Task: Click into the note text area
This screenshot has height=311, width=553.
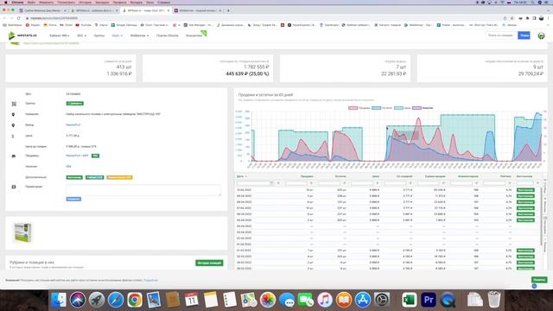Action: coord(143,190)
